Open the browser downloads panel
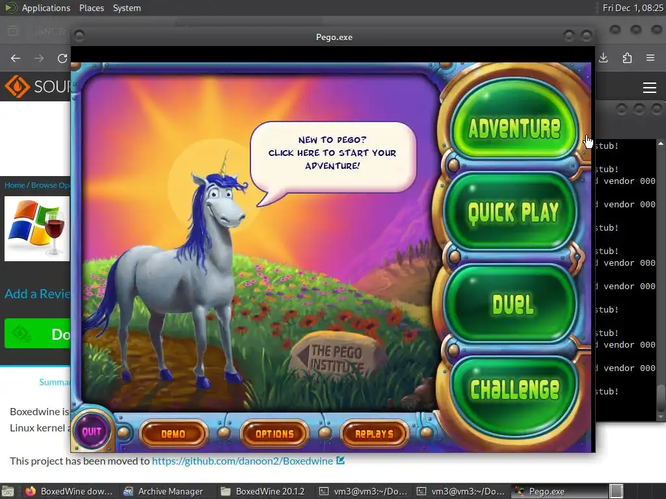The width and height of the screenshot is (666, 499). pos(603,58)
